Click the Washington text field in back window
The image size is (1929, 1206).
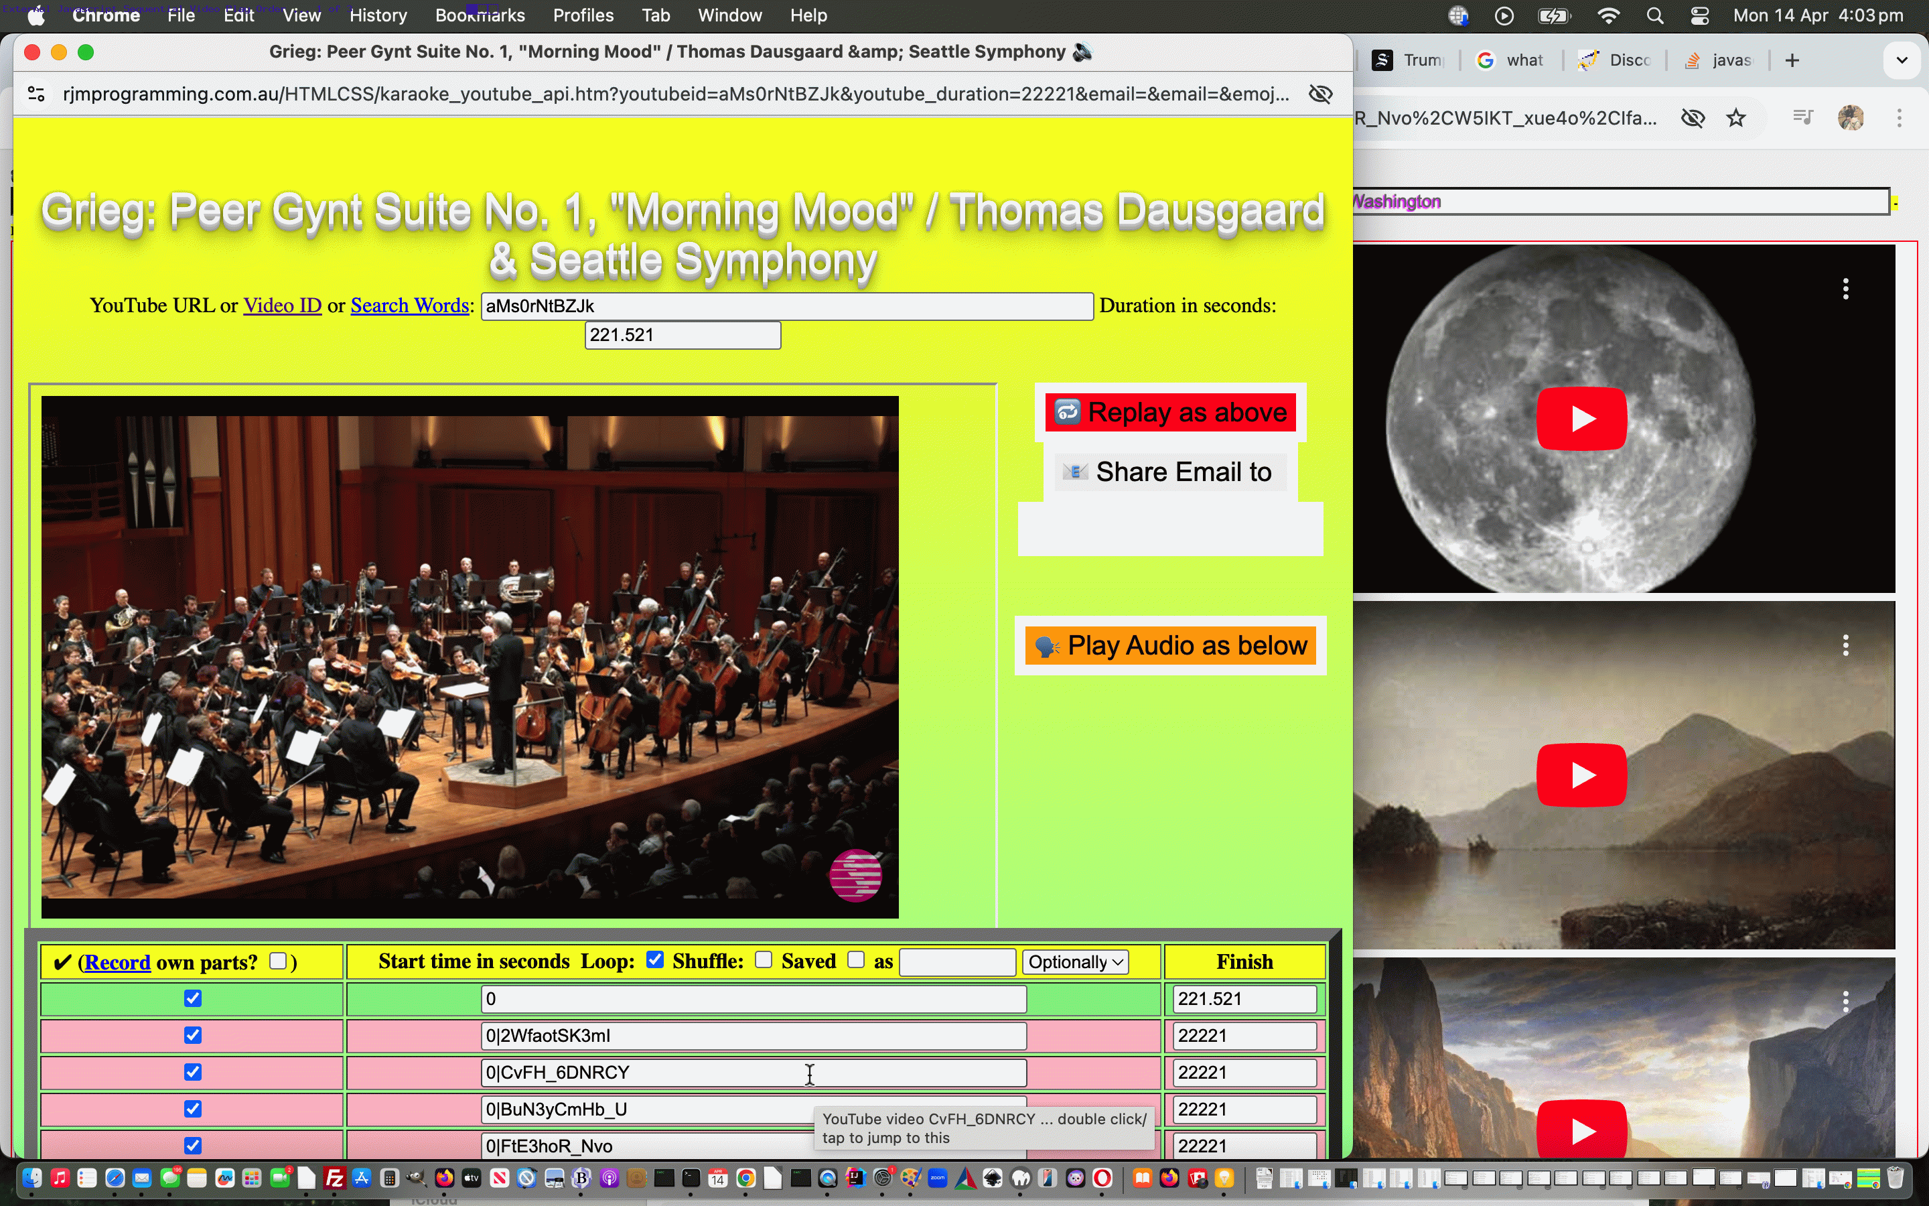[x=1622, y=202]
